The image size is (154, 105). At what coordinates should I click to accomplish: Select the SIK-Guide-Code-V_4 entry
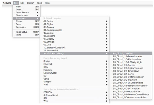tap(75, 53)
